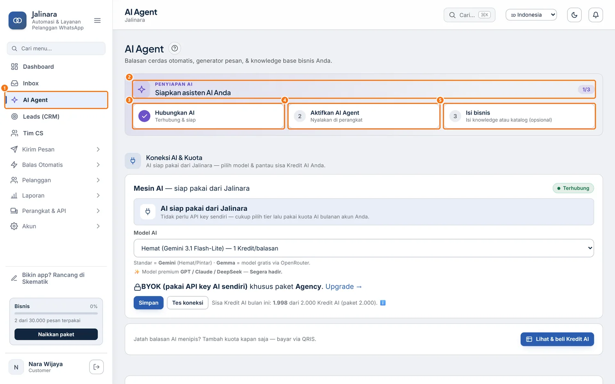Image resolution: width=615 pixels, height=384 pixels.
Task: Go to Leads (CRM) page
Action: (56, 117)
